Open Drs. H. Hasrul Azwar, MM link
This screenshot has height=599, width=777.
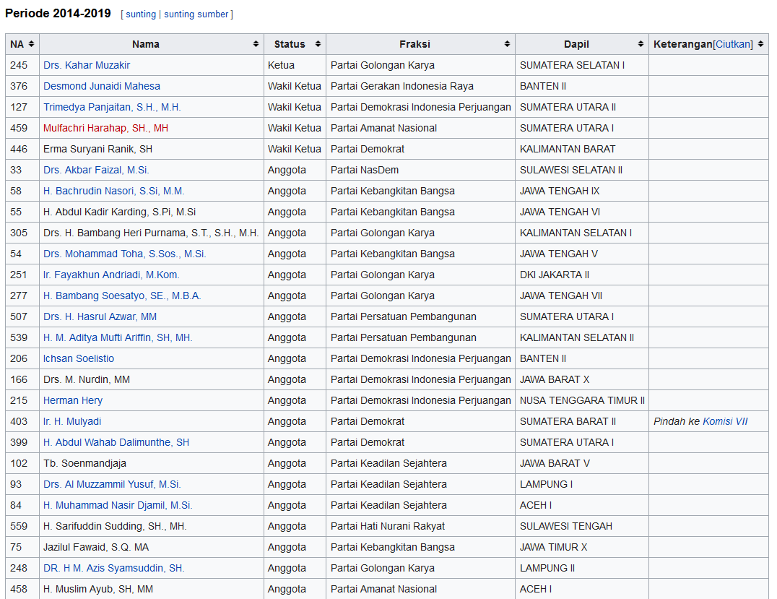(100, 317)
